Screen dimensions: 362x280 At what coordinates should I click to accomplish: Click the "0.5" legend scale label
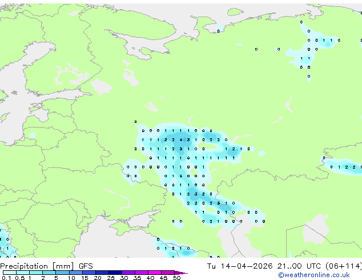click(20, 278)
